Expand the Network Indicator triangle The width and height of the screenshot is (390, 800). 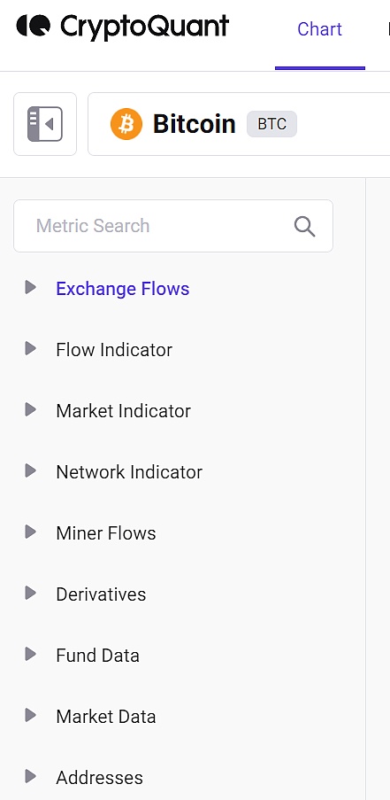(x=31, y=471)
